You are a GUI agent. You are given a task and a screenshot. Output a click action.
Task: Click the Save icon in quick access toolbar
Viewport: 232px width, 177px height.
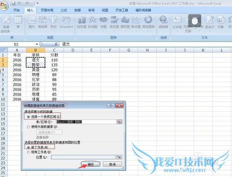(x=13, y=3)
